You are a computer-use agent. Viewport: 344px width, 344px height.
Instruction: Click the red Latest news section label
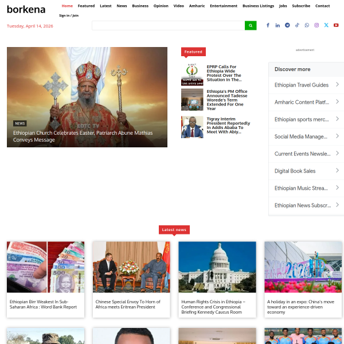[174, 230]
